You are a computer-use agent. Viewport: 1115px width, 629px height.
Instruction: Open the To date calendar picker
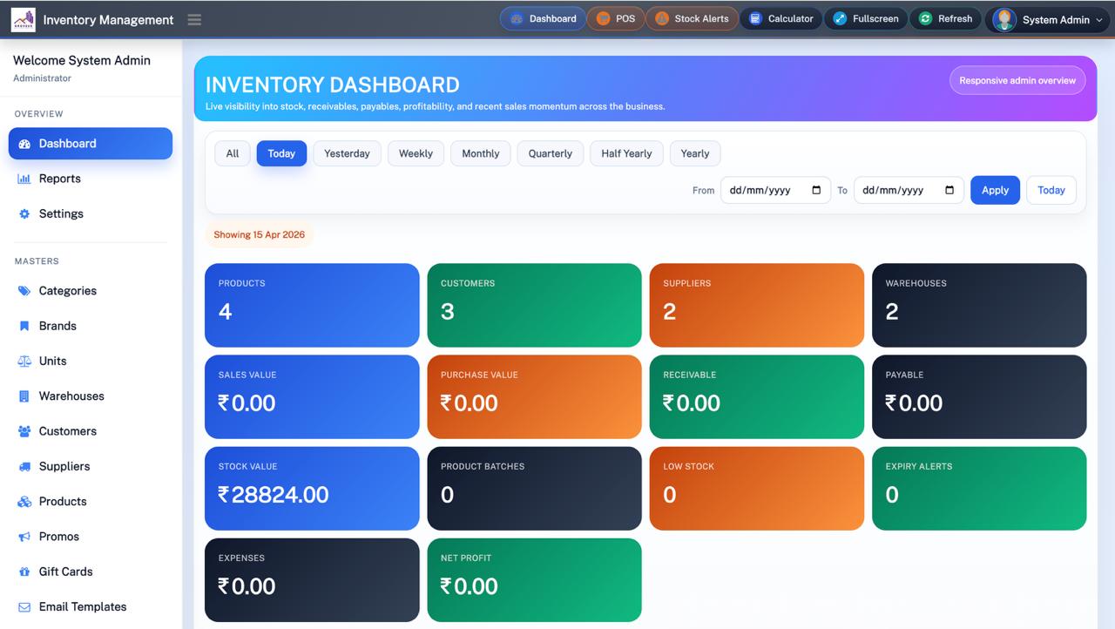[949, 190]
